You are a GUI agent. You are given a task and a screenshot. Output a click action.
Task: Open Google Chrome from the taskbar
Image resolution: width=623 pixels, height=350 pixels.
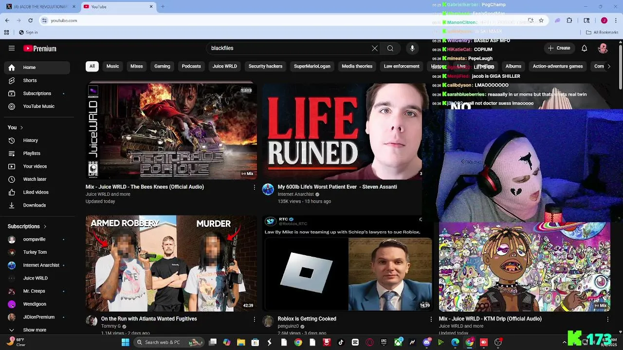point(298,342)
